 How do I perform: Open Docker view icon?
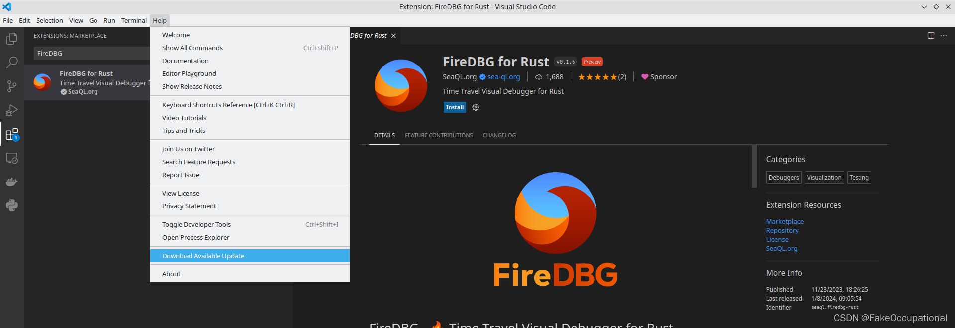[12, 182]
